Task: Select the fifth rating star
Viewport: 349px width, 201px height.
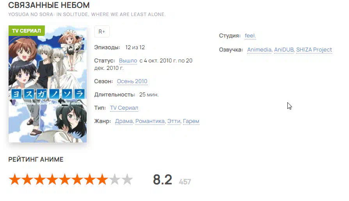Action: [x=65, y=180]
